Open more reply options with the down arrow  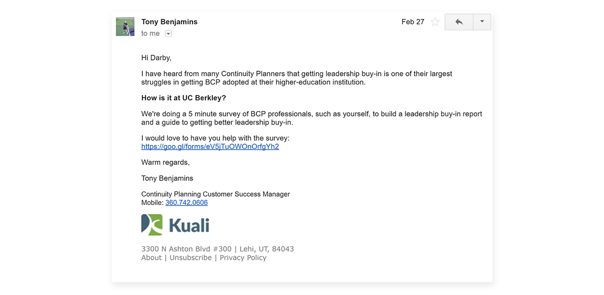pyautogui.click(x=482, y=22)
